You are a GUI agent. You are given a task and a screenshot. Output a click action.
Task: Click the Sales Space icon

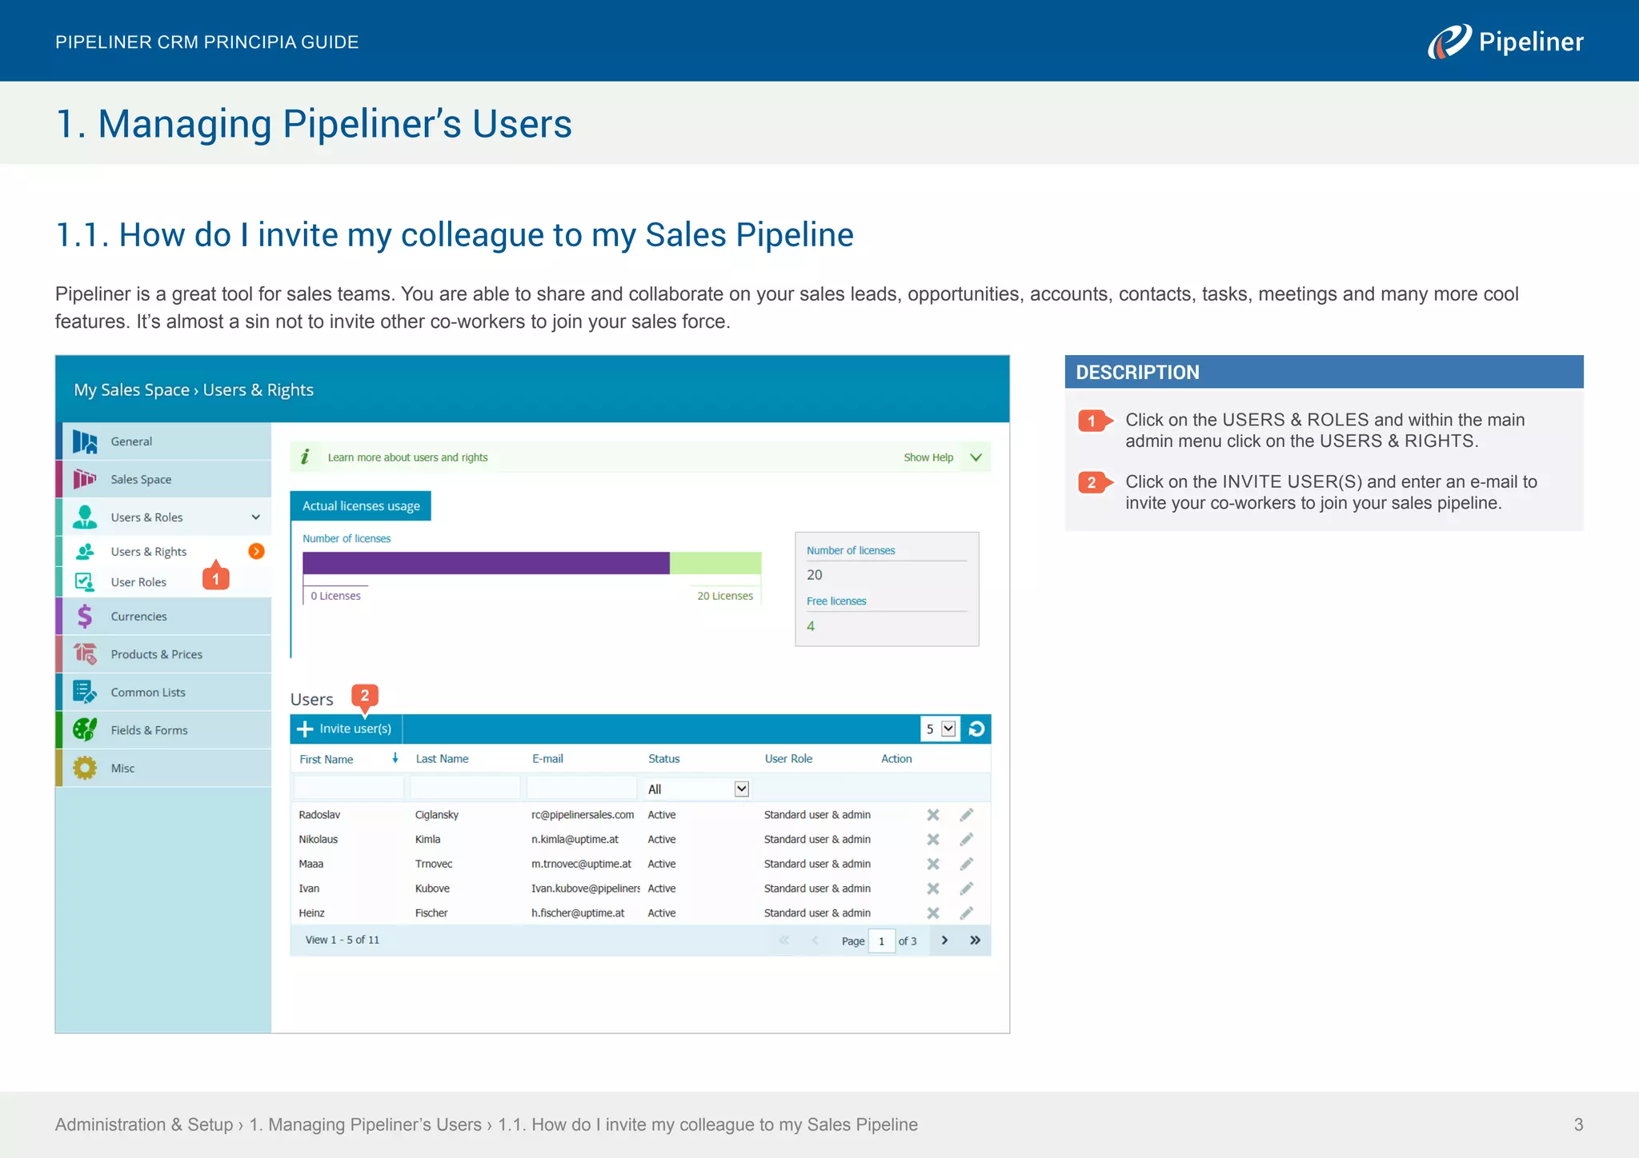(85, 479)
